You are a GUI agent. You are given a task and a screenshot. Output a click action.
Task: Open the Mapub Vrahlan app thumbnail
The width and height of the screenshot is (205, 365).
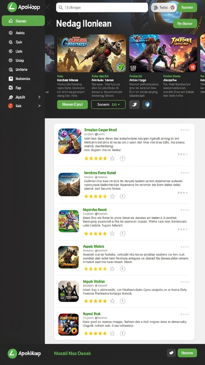[69, 291]
